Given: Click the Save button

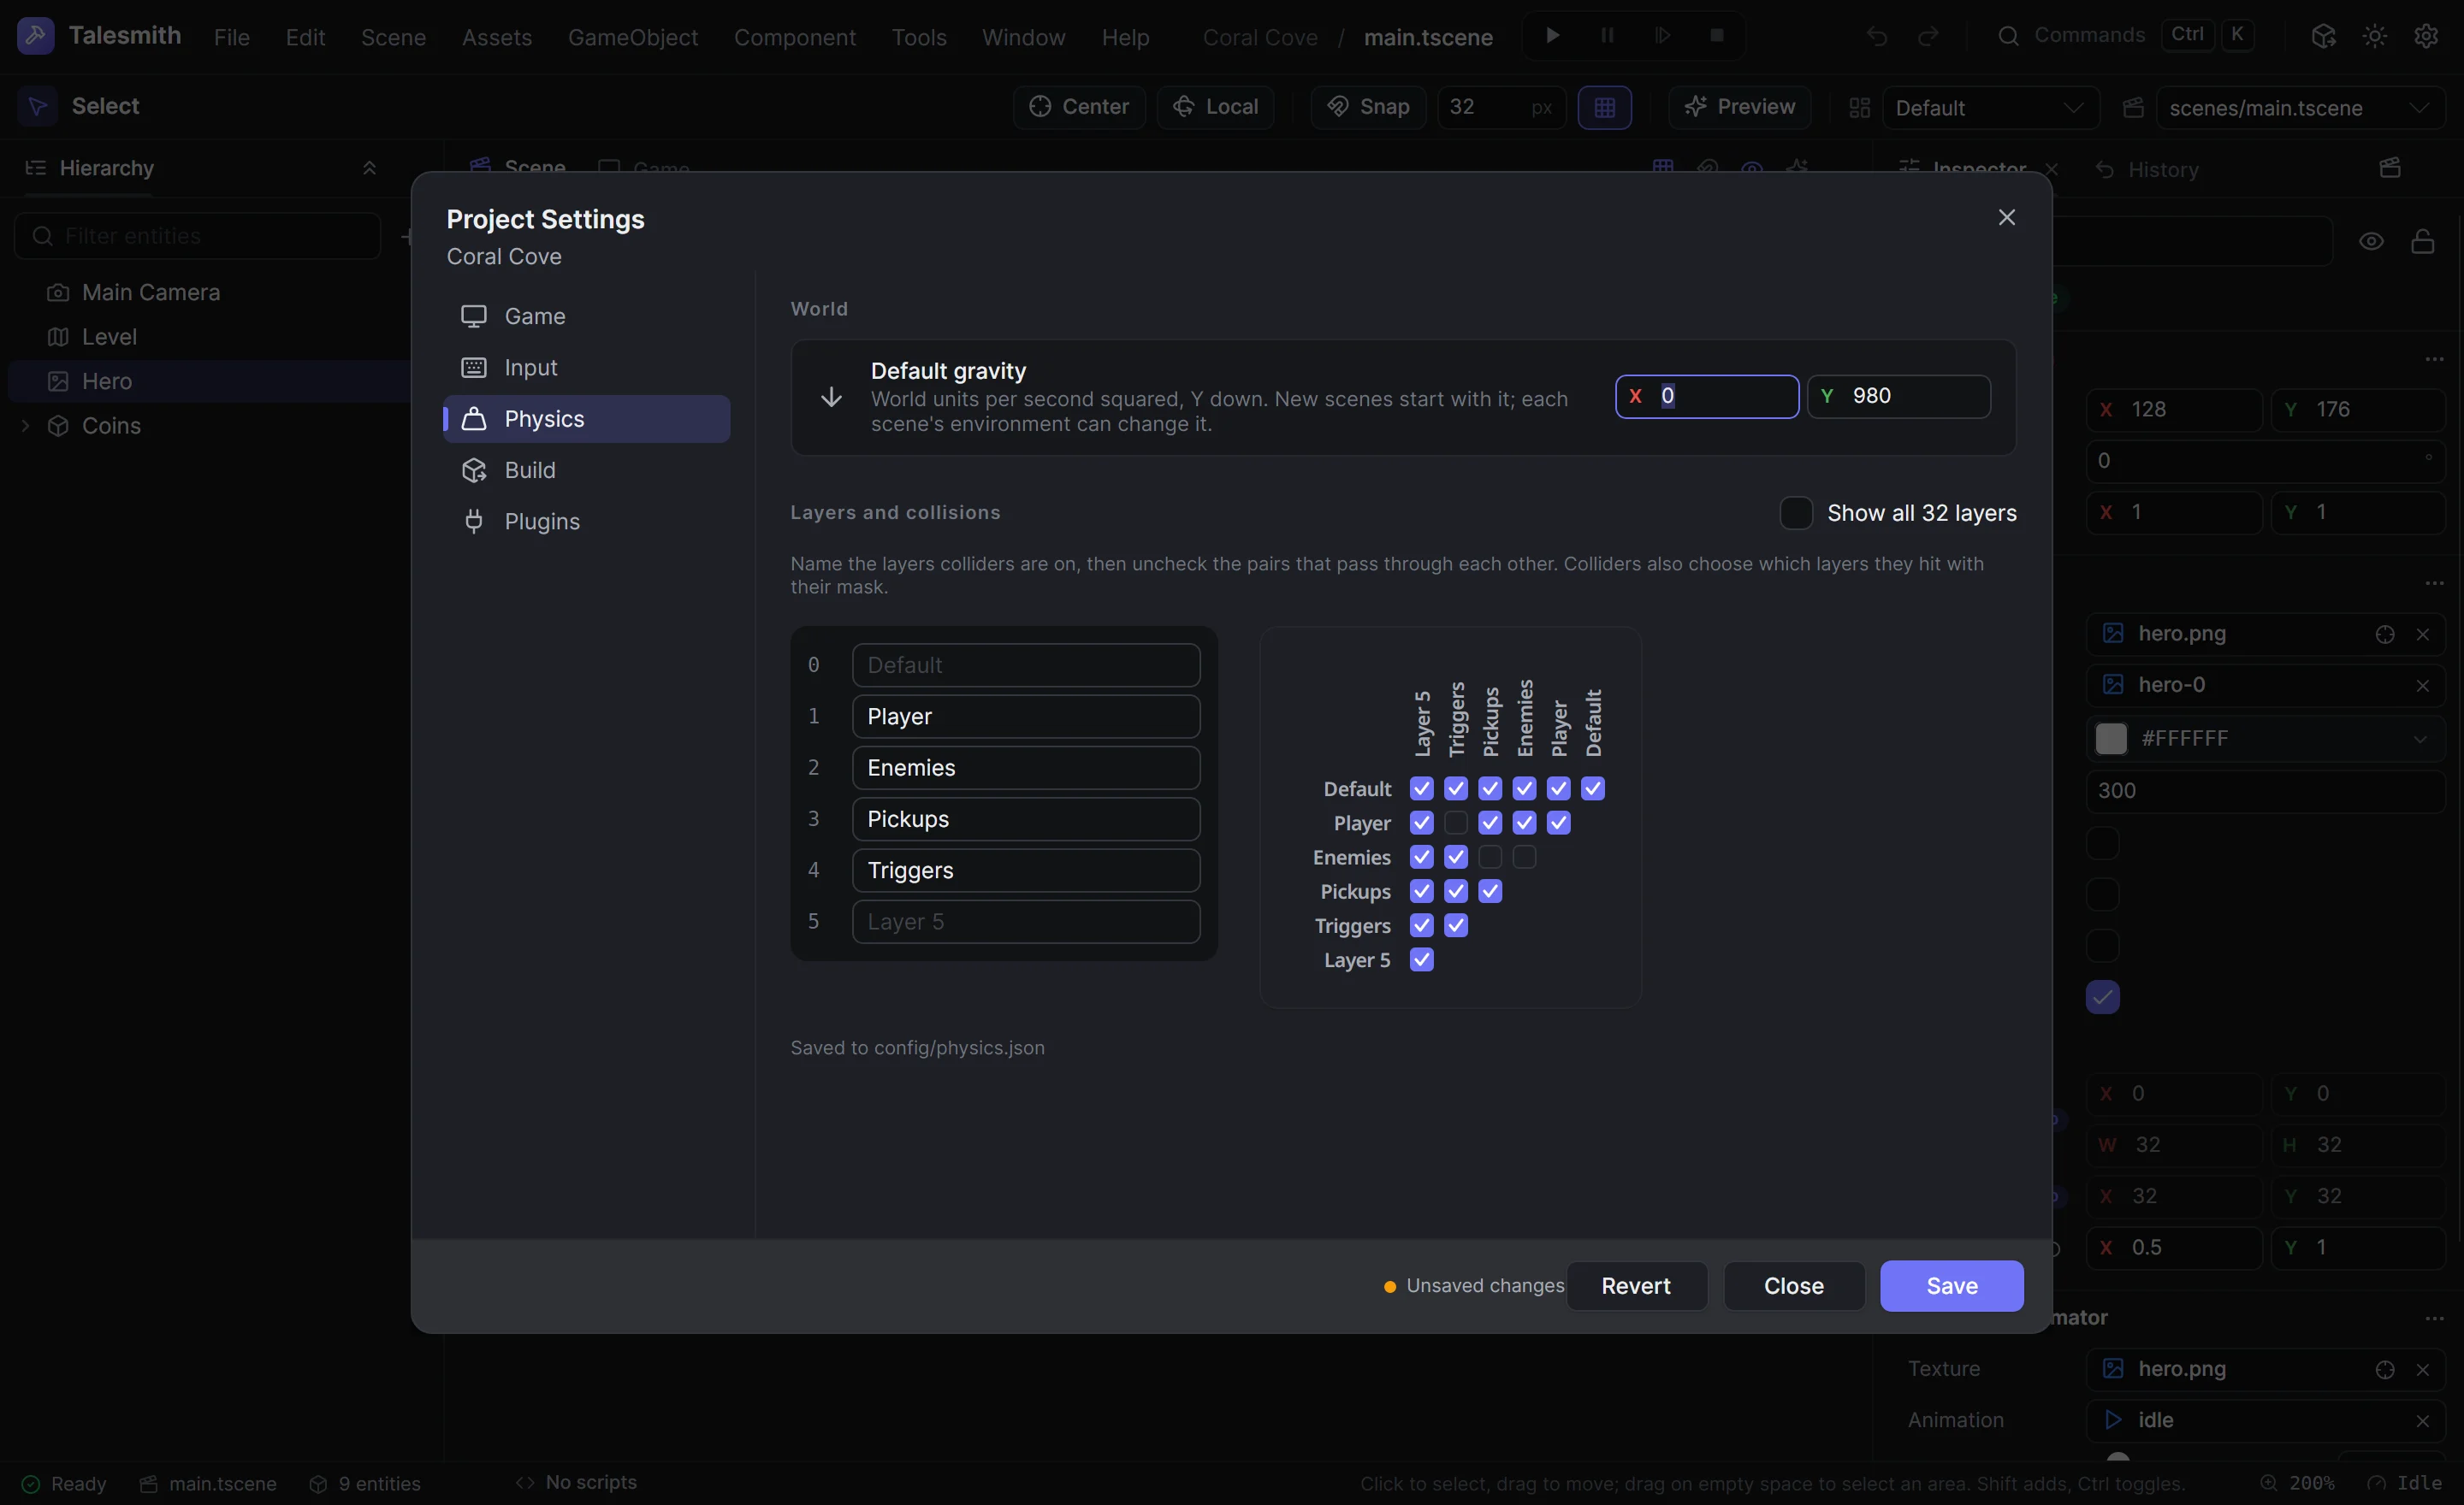Looking at the screenshot, I should tap(1951, 1285).
